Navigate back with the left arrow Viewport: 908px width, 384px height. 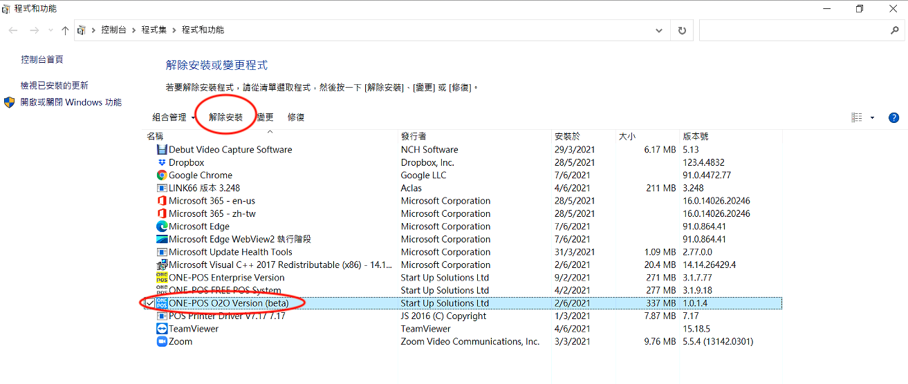point(14,30)
